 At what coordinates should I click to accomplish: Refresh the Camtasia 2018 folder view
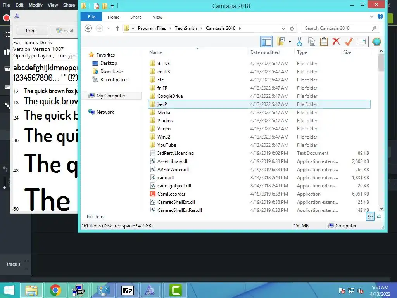[292, 28]
